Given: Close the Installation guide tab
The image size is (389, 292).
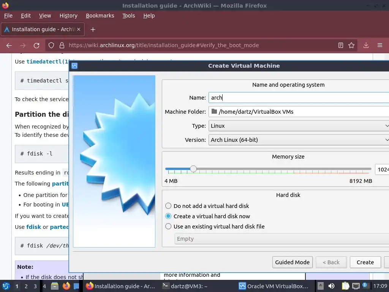Looking at the screenshot, I should point(78,29).
